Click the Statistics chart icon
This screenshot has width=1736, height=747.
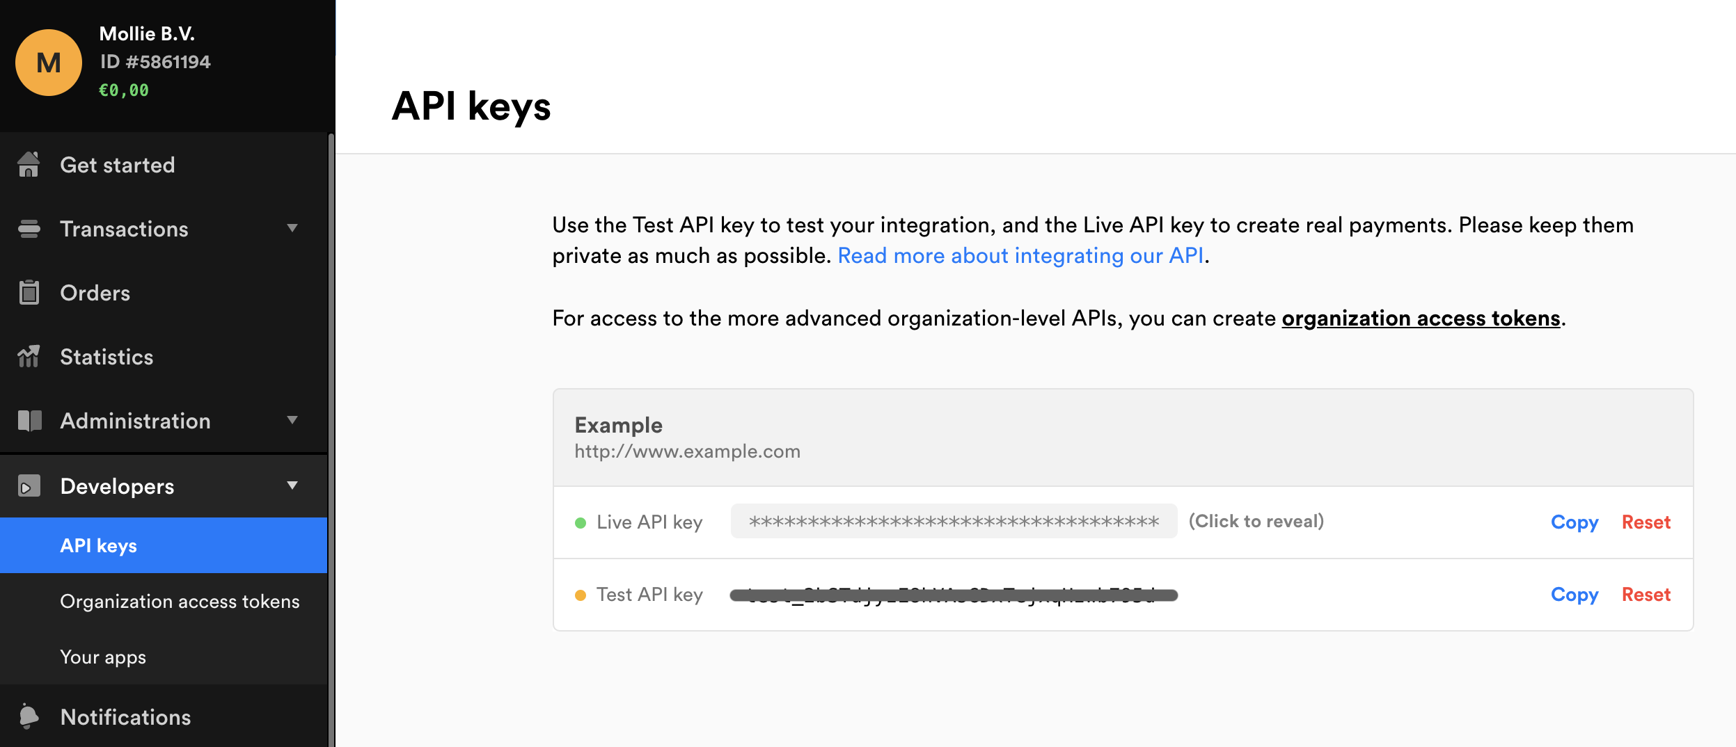point(29,357)
